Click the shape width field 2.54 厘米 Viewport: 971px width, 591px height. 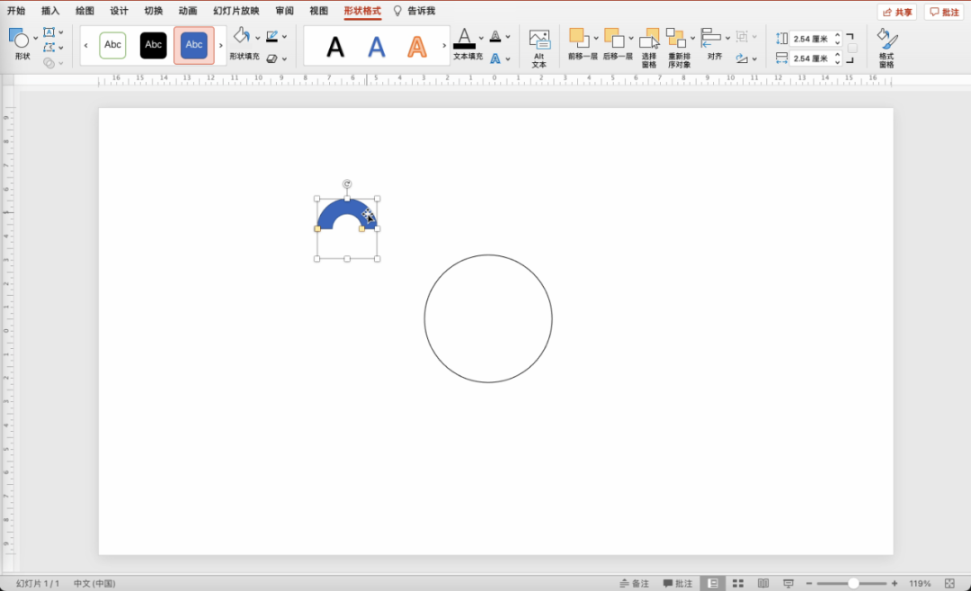pos(811,58)
